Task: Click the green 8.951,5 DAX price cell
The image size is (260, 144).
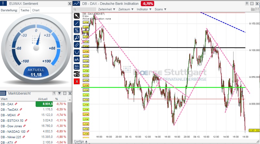Action: (44, 104)
